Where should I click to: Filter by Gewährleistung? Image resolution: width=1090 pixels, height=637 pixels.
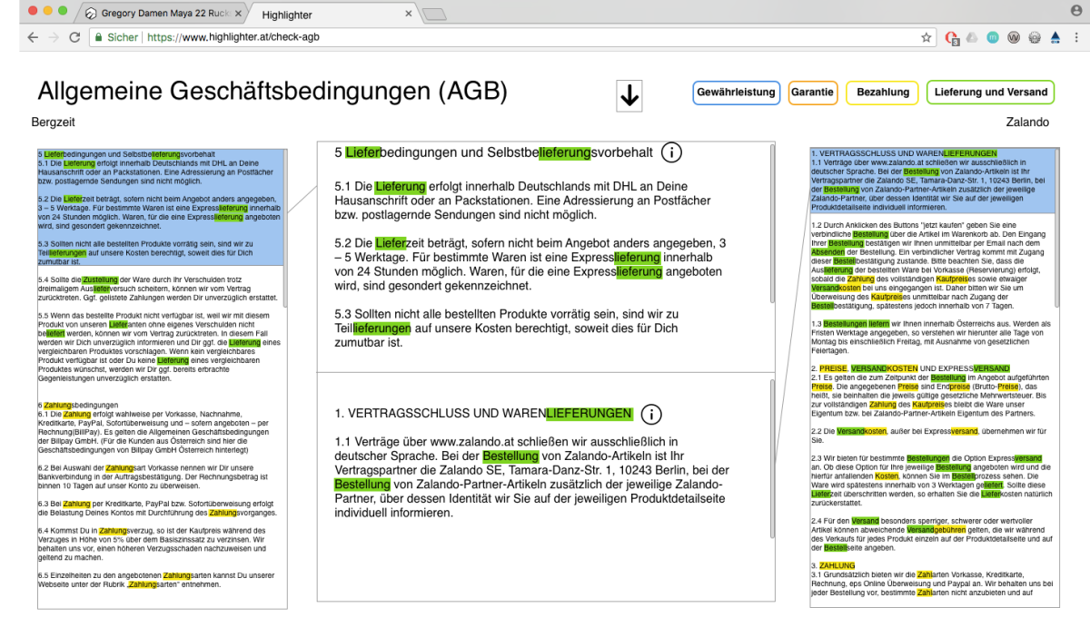point(736,93)
